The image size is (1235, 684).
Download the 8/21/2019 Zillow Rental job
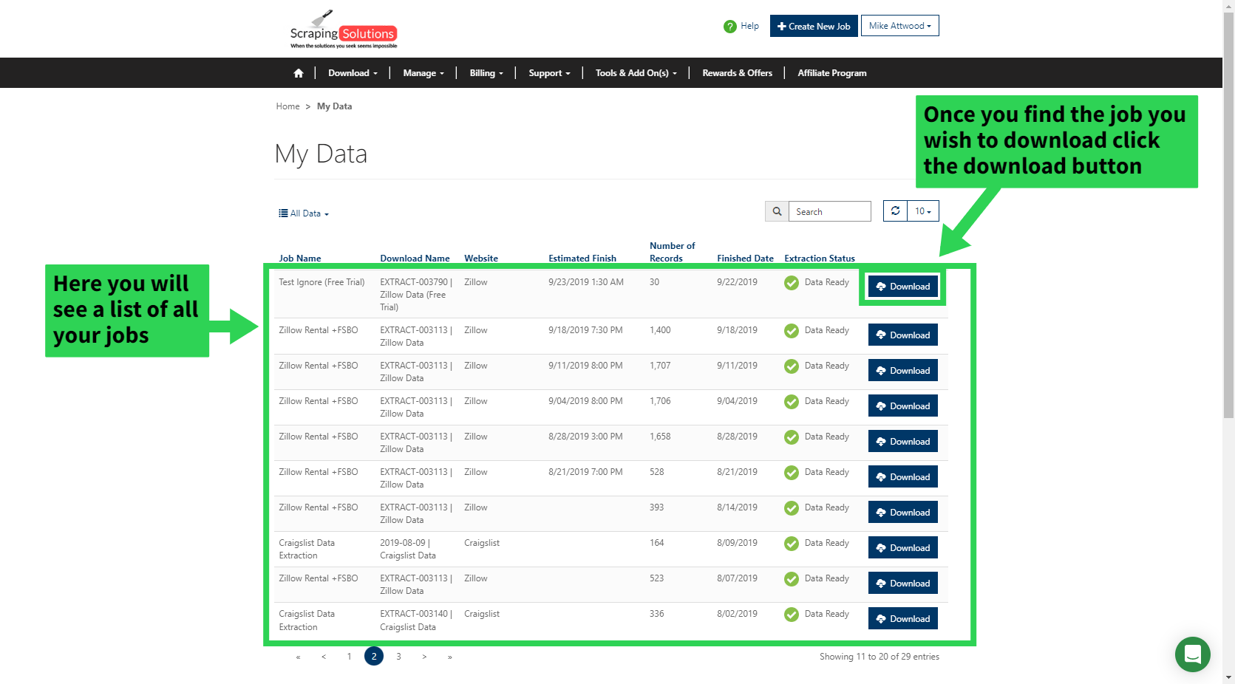click(x=903, y=477)
